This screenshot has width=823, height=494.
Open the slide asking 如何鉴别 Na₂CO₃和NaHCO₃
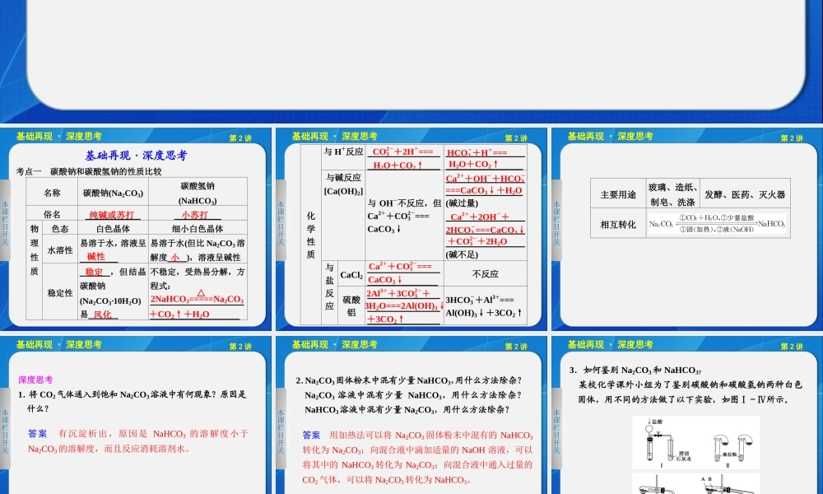coord(687,415)
